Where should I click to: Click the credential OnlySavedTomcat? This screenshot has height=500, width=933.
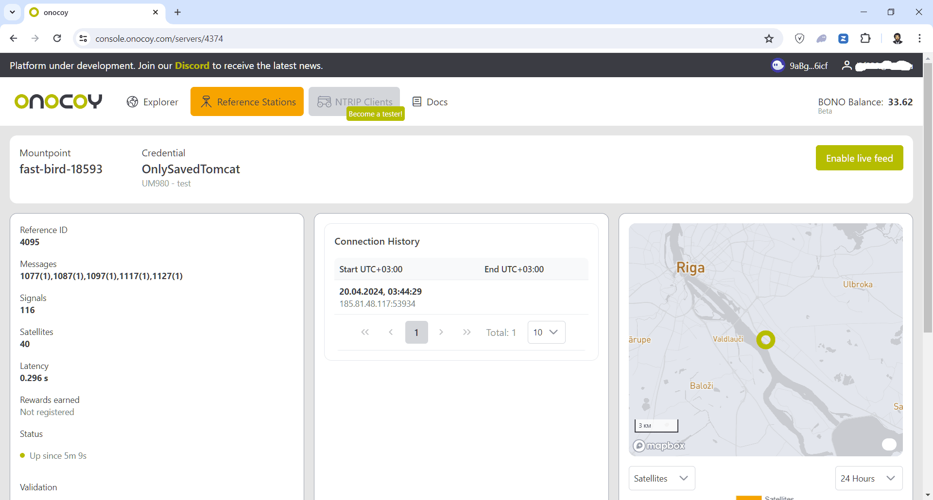(x=190, y=169)
